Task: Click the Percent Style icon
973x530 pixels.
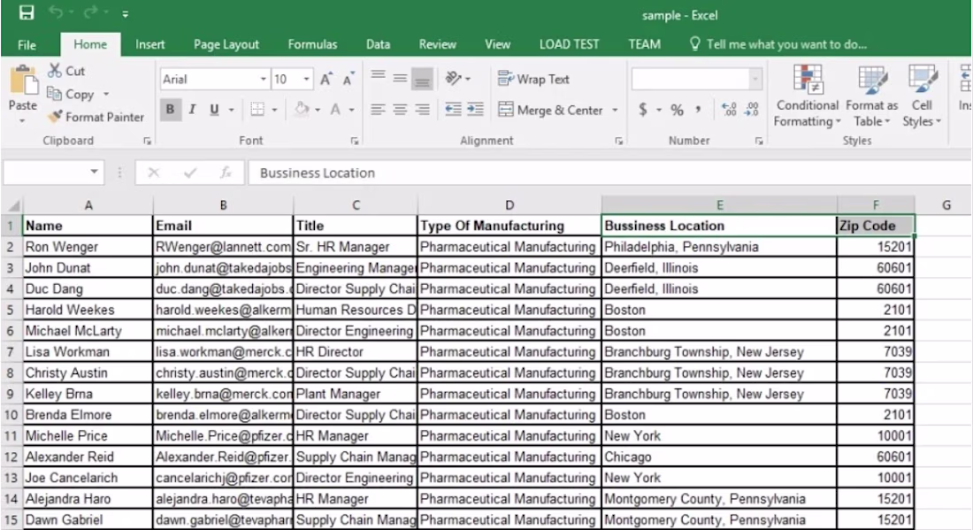Action: [x=677, y=111]
